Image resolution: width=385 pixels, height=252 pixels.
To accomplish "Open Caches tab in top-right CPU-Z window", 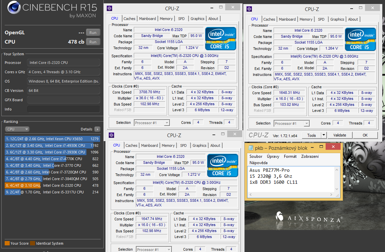I will [x=269, y=19].
